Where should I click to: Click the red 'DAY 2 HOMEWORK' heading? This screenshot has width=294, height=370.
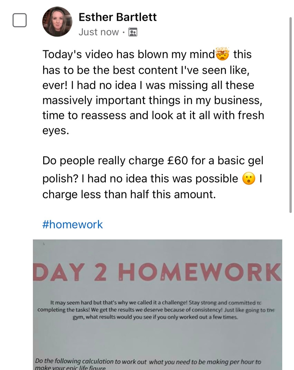(x=157, y=272)
